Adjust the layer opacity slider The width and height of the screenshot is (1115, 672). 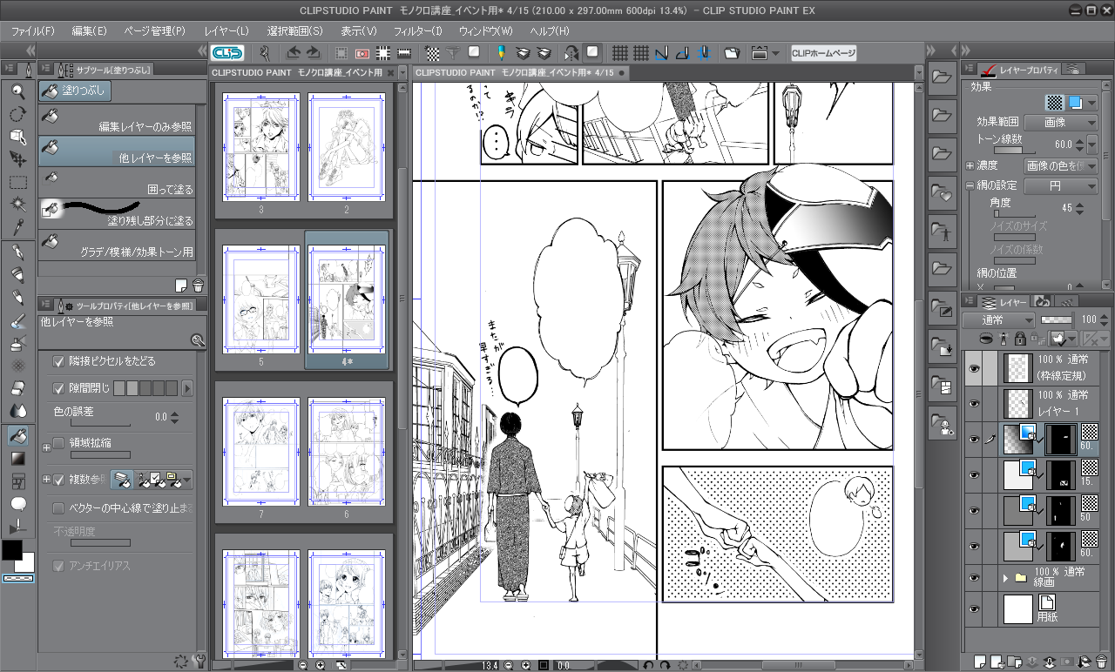point(1057,319)
